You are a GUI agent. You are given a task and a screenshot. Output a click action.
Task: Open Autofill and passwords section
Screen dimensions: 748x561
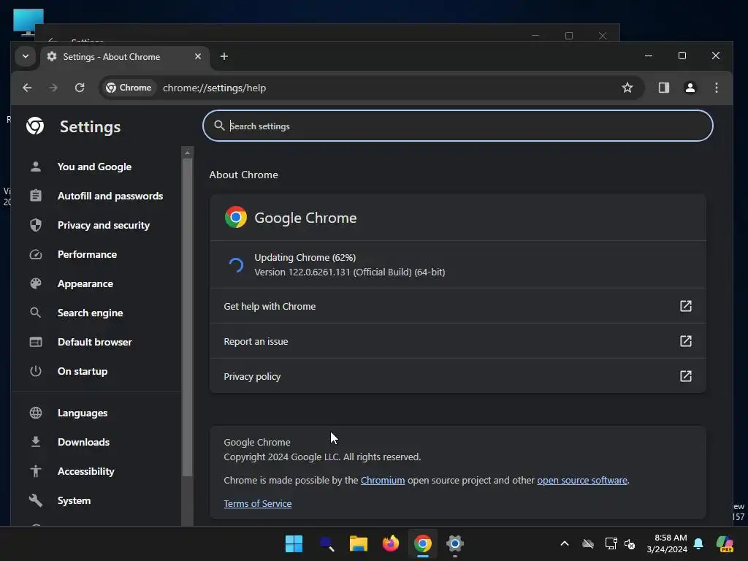coord(110,196)
